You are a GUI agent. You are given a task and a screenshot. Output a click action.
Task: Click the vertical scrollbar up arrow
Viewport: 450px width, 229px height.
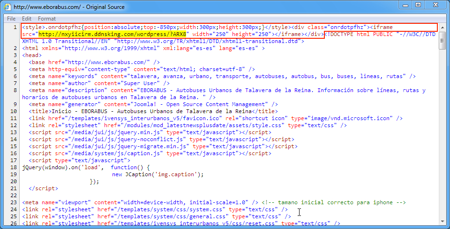[442, 27]
